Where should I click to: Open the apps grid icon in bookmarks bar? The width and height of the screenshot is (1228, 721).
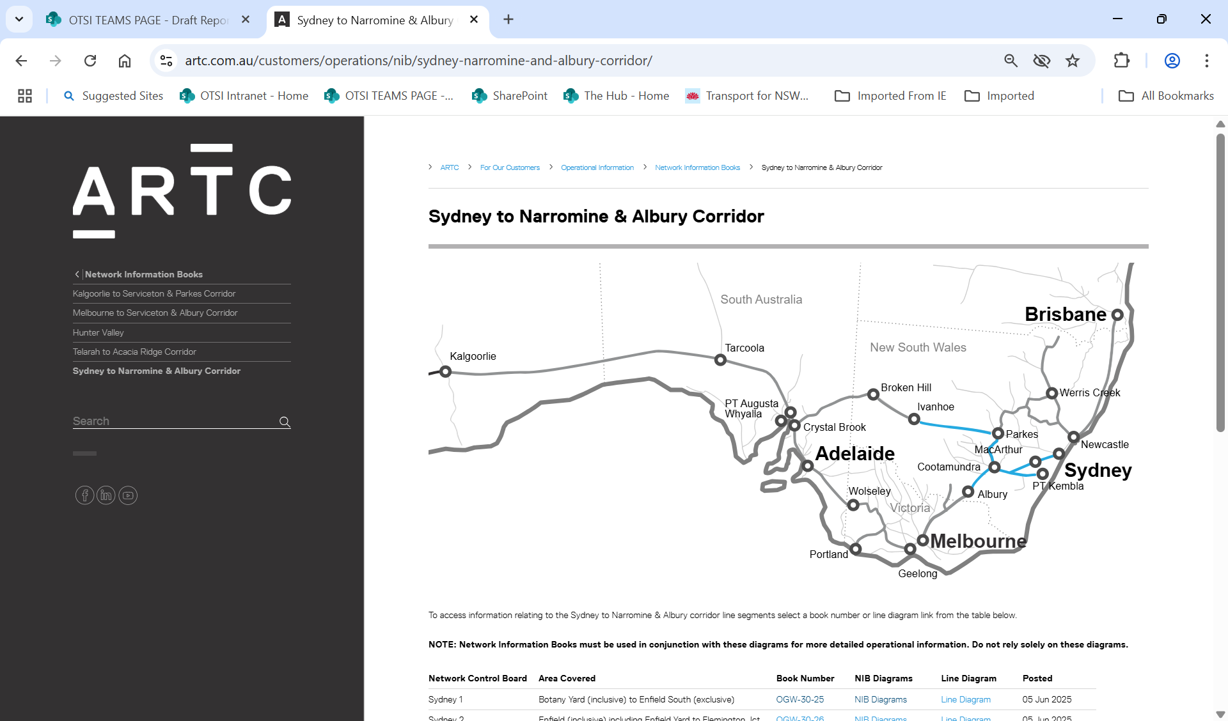pyautogui.click(x=25, y=96)
